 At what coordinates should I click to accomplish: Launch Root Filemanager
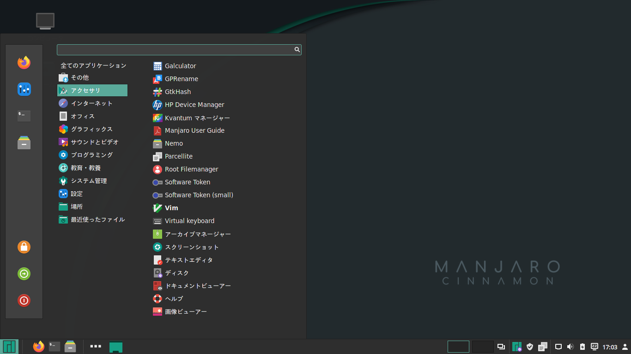coord(185,169)
